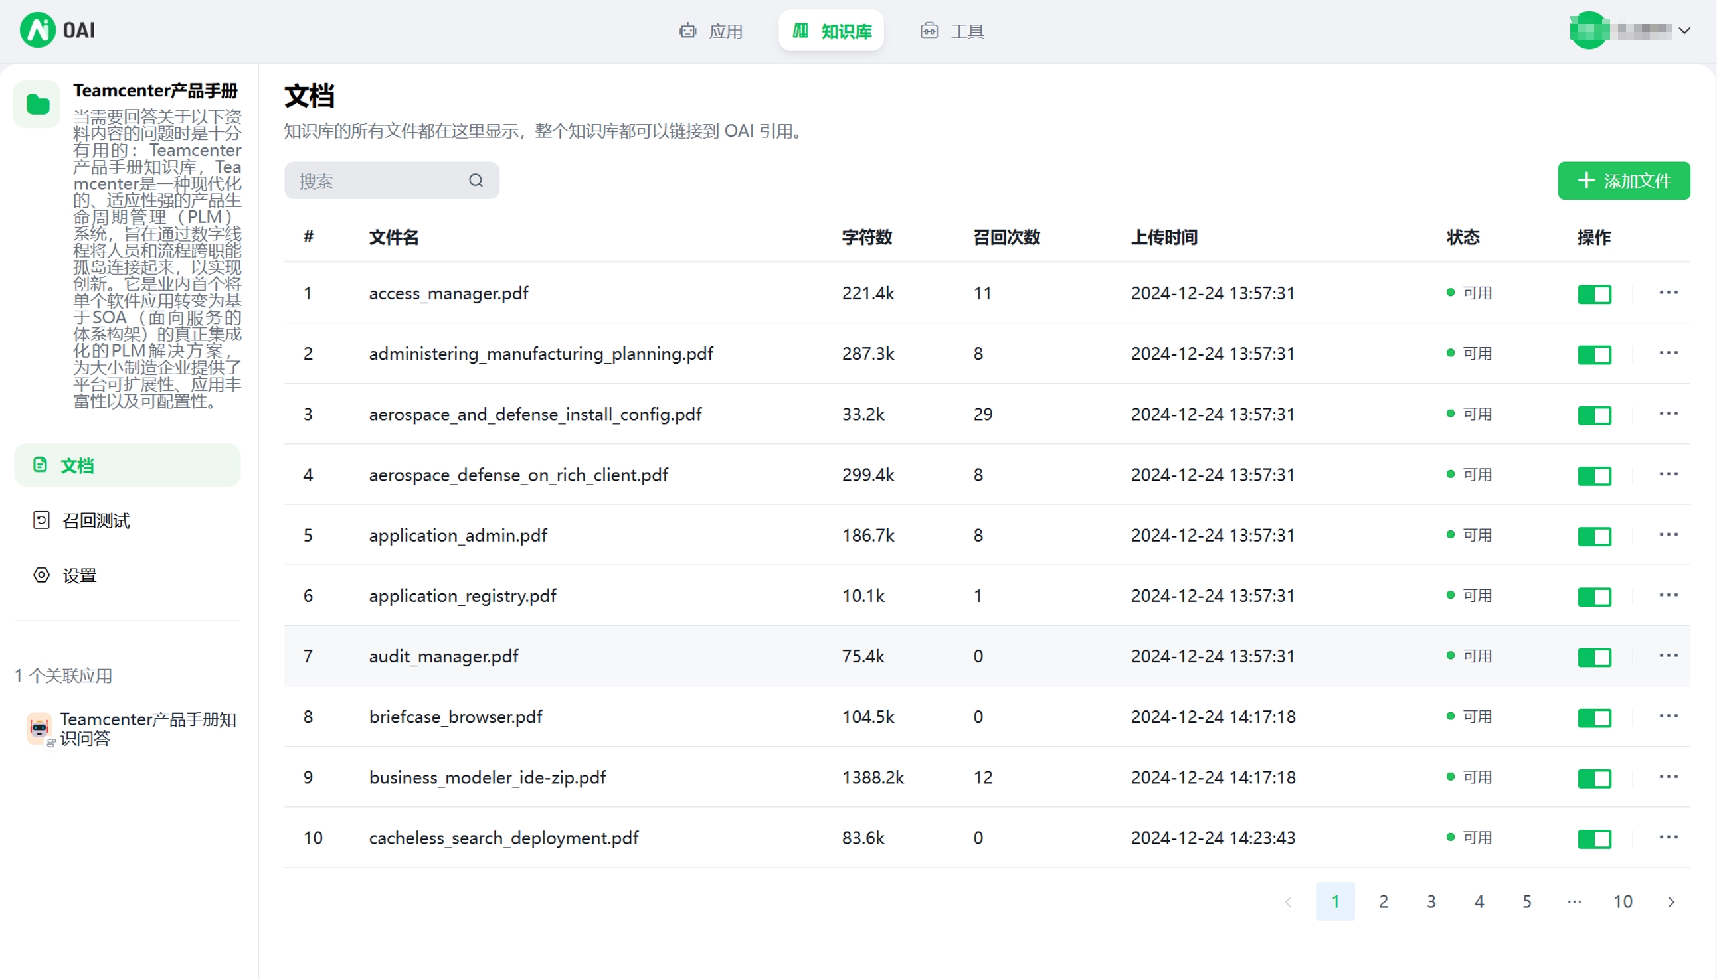Open more actions for access_manager.pdf
The width and height of the screenshot is (1717, 979).
pyautogui.click(x=1669, y=293)
